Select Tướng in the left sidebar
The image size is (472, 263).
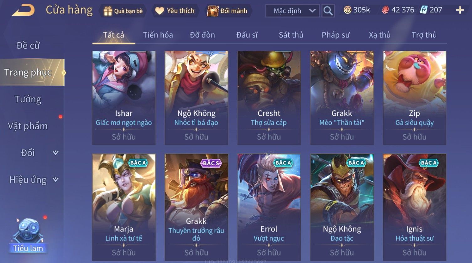pyautogui.click(x=28, y=99)
